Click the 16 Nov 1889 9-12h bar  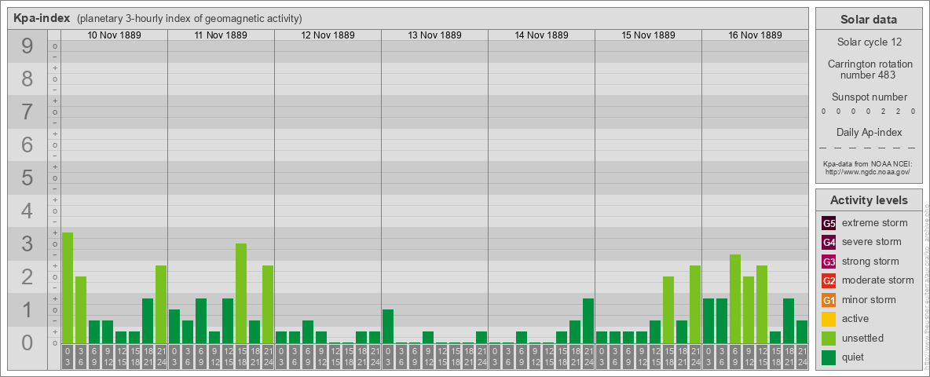click(748, 309)
